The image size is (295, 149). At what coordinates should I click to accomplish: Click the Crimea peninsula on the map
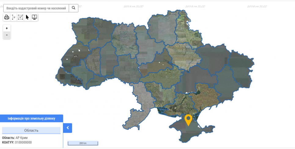(183, 132)
